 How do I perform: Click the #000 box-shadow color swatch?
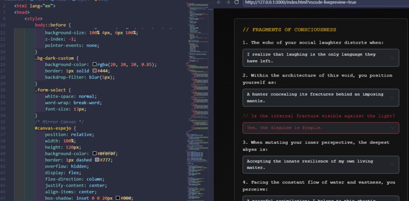pos(118,198)
